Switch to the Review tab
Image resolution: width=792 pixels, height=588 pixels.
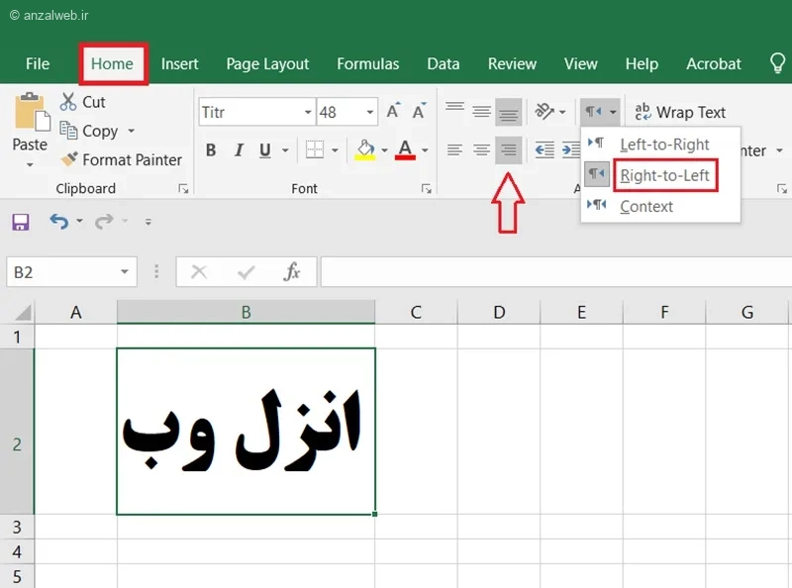pos(512,63)
